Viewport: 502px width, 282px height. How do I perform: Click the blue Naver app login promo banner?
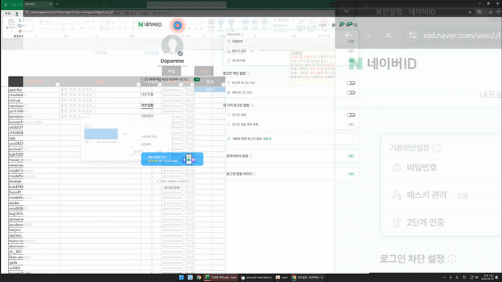click(x=172, y=159)
